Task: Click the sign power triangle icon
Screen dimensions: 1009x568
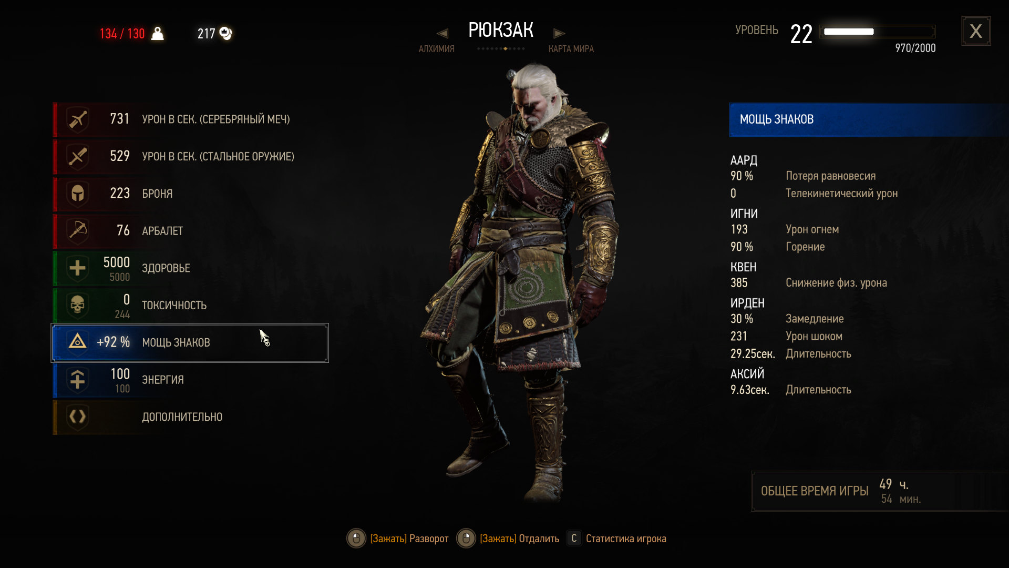Action: (78, 342)
